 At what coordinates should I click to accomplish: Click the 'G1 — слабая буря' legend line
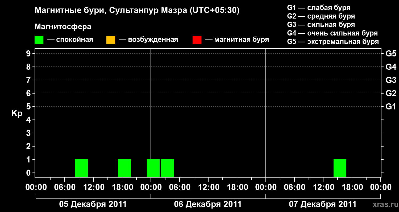point(319,8)
